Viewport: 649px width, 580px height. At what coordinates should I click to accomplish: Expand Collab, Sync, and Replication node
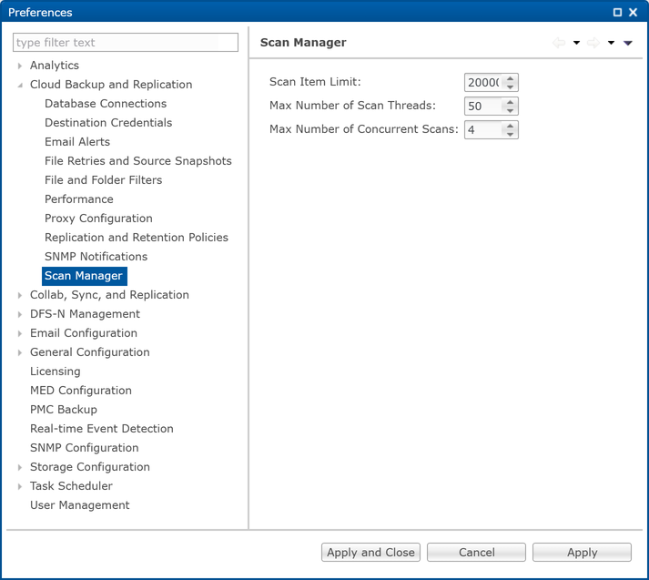19,295
